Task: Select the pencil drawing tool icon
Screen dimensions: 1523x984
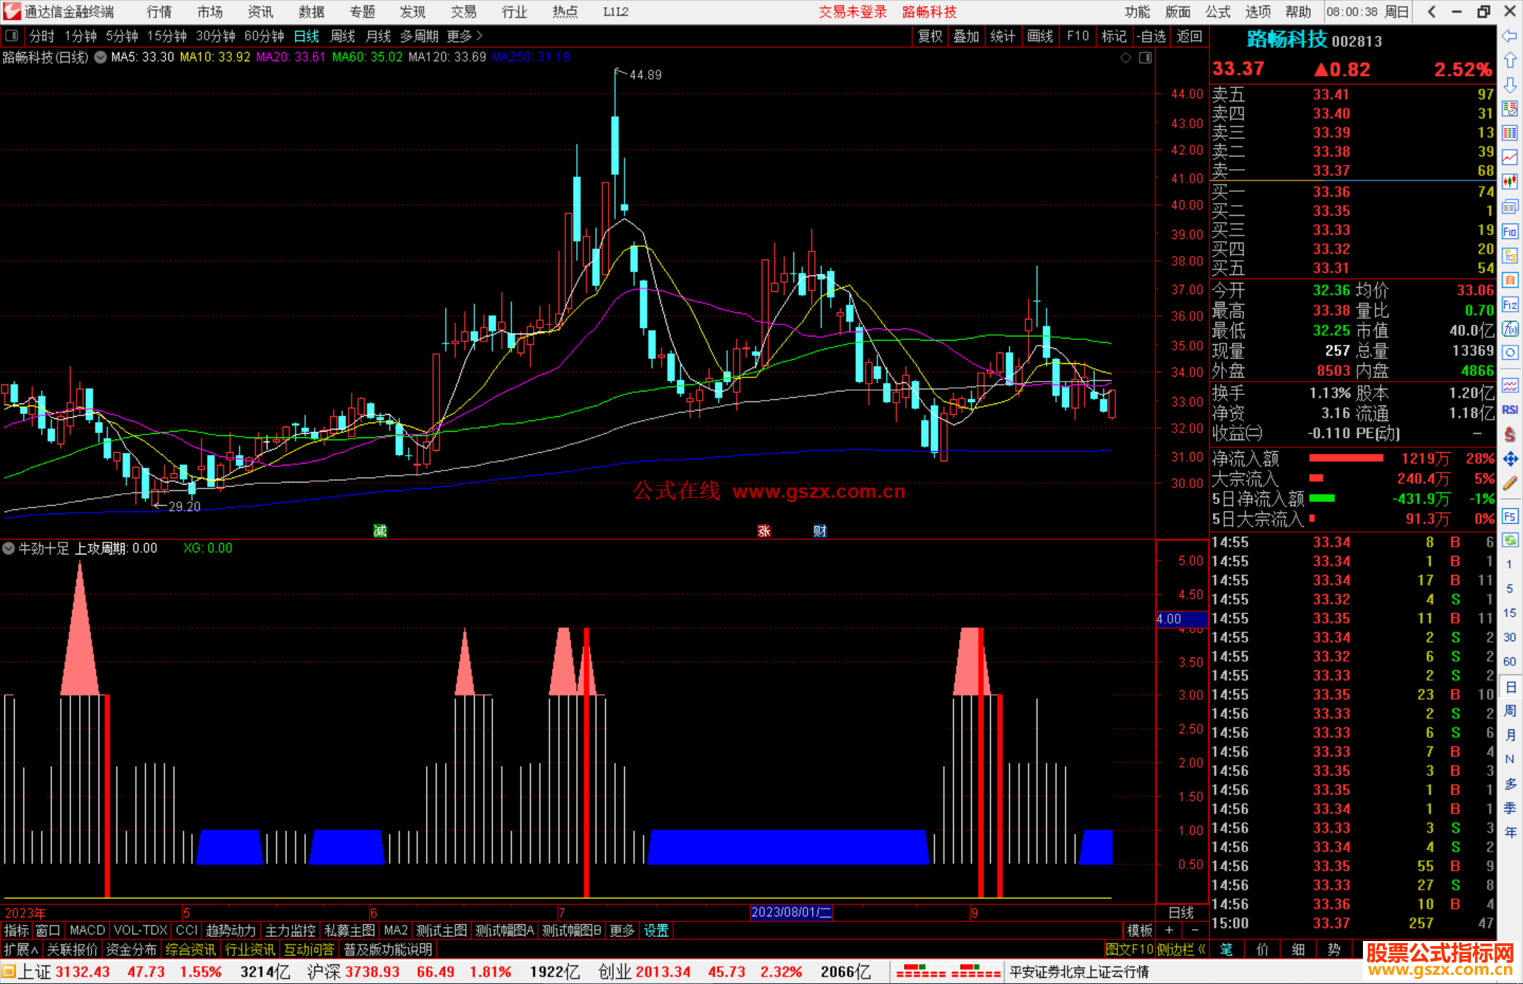Action: click(1510, 483)
